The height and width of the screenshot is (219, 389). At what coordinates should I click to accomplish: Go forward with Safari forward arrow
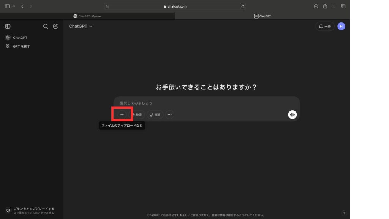(x=31, y=6)
